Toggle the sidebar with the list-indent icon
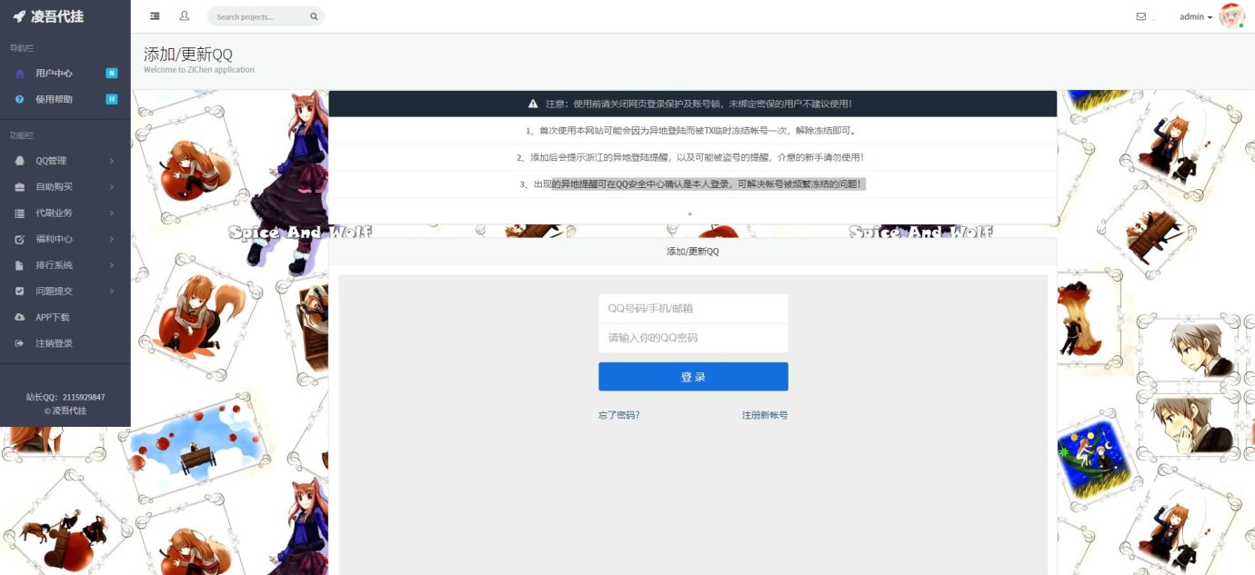 click(x=155, y=16)
